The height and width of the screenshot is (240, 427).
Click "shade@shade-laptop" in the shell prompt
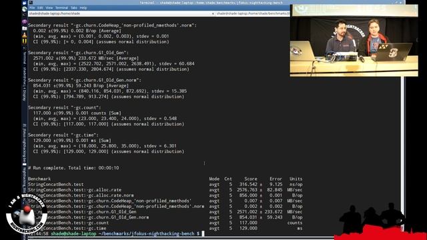73,233
